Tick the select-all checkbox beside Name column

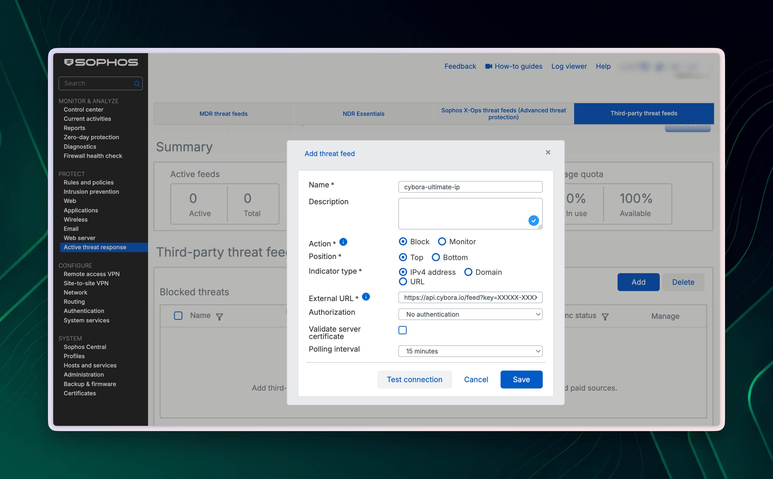click(178, 316)
